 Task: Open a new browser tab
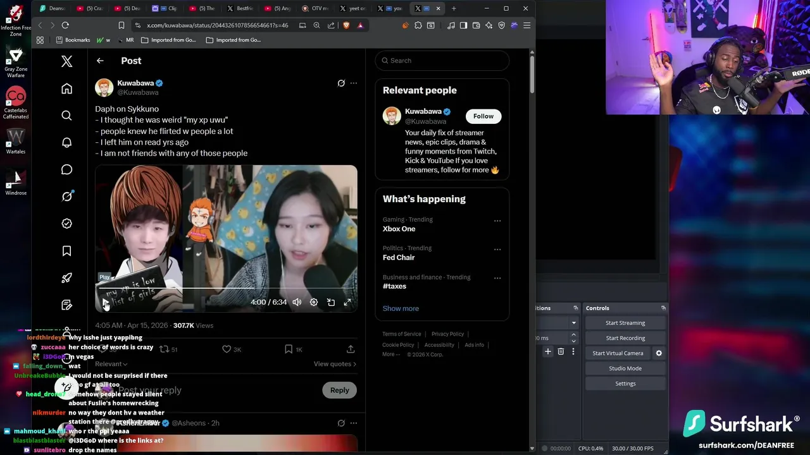[454, 8]
